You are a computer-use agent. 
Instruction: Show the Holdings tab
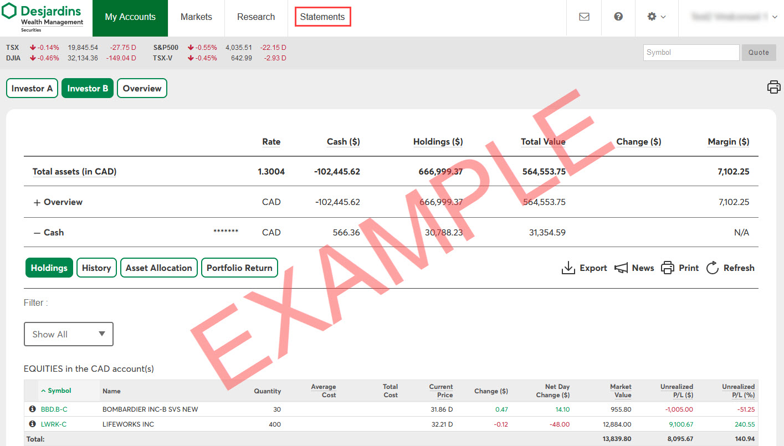tap(49, 268)
